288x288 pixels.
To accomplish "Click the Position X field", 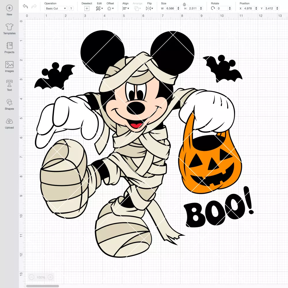I will coord(249,8).
